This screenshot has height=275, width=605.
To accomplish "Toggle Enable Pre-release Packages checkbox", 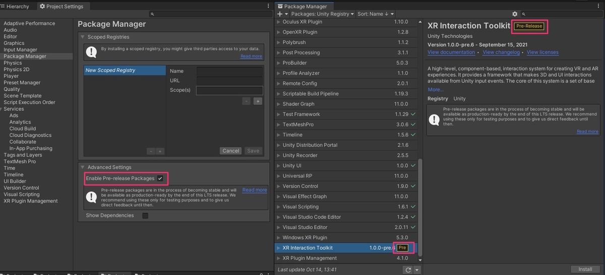I will [160, 178].
